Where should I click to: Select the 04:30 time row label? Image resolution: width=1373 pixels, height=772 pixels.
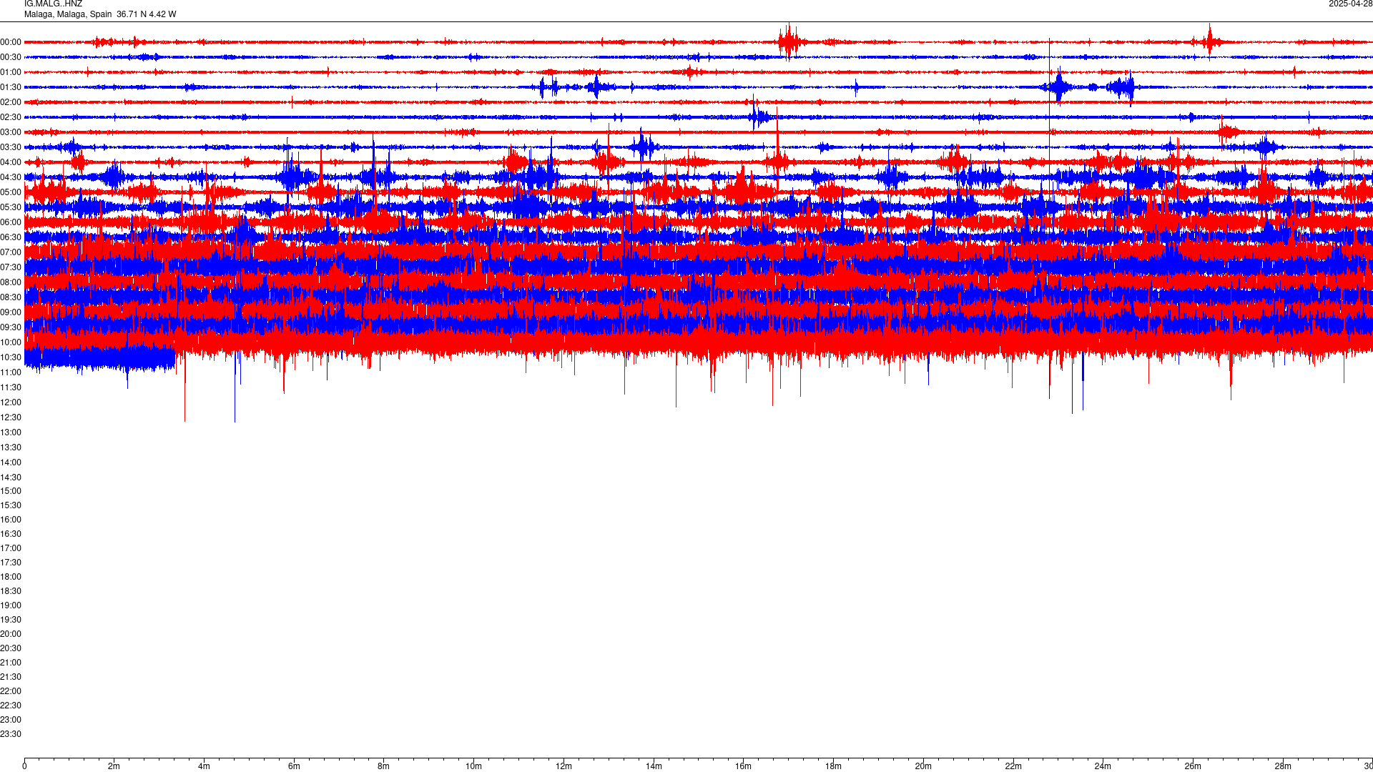11,177
